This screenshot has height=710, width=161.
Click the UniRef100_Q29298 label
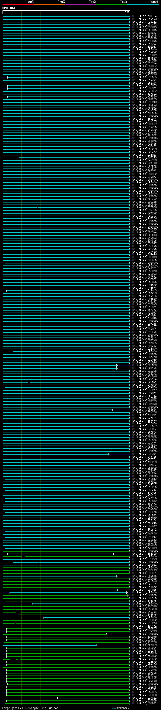click(x=144, y=371)
